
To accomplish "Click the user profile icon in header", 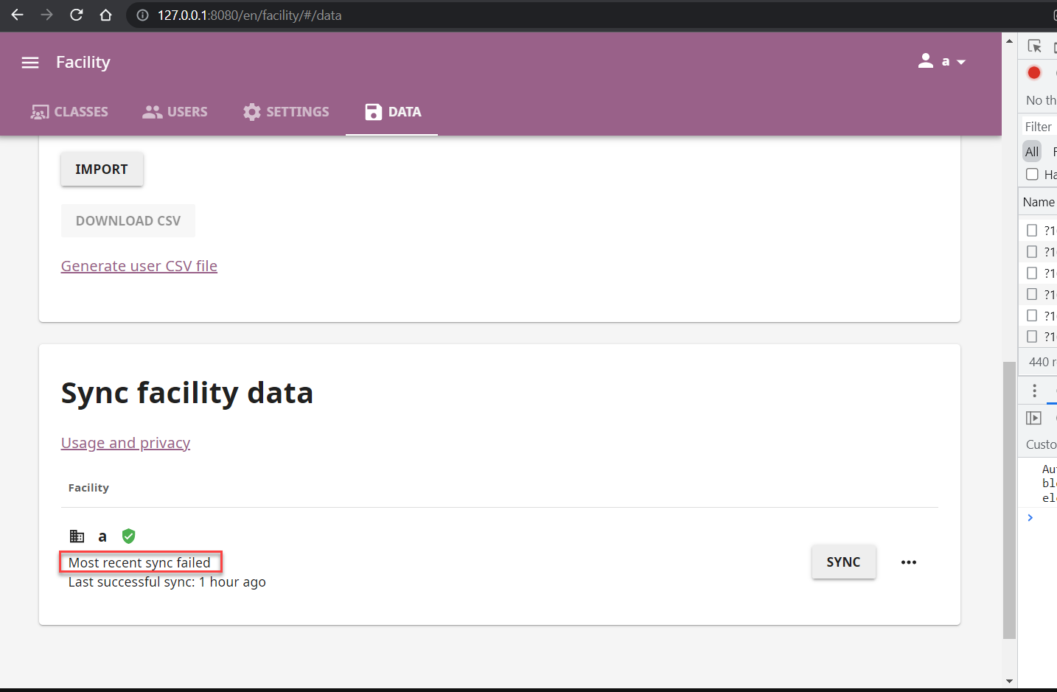I will [x=925, y=61].
